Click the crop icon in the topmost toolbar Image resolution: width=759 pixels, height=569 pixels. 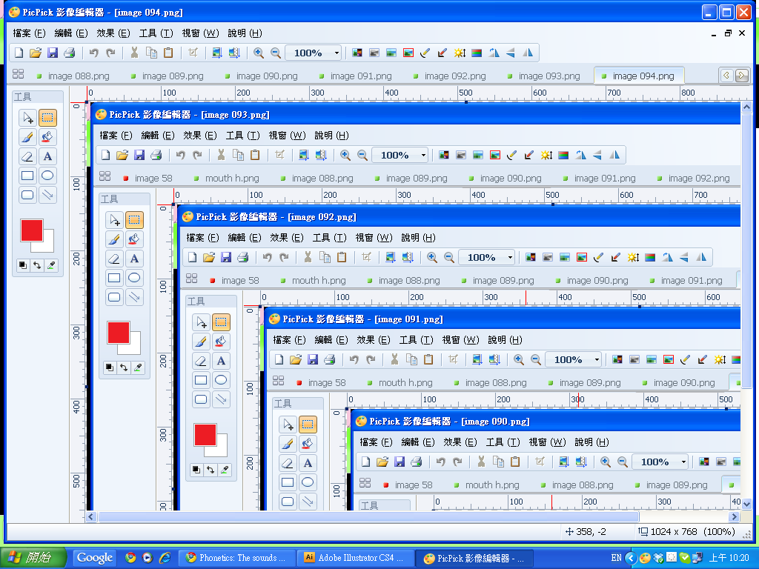coord(193,53)
